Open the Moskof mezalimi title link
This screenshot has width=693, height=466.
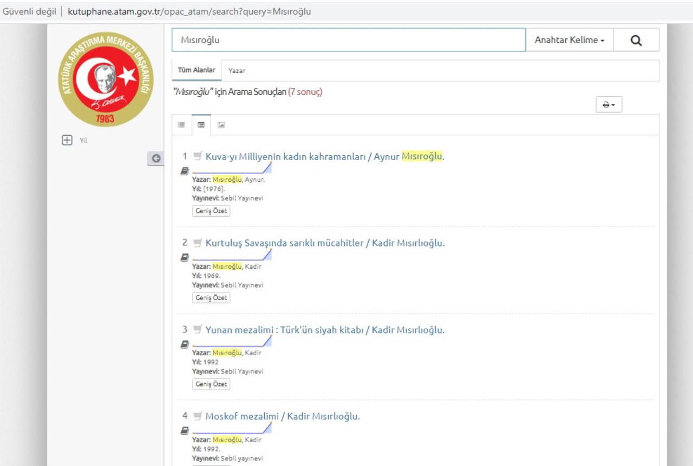(x=282, y=416)
